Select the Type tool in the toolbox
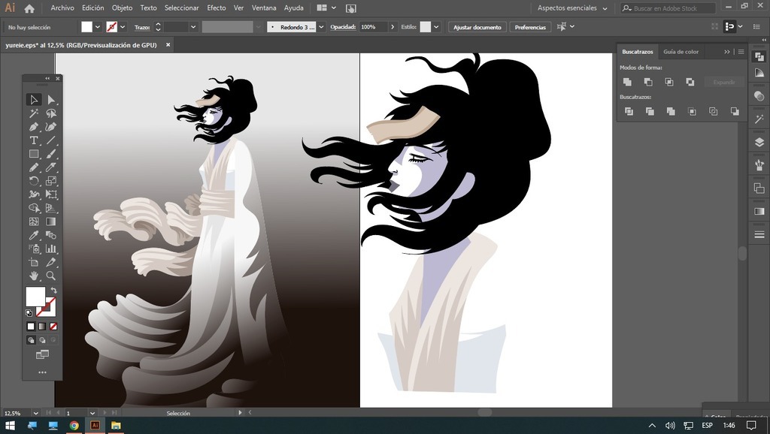 pyautogui.click(x=34, y=140)
